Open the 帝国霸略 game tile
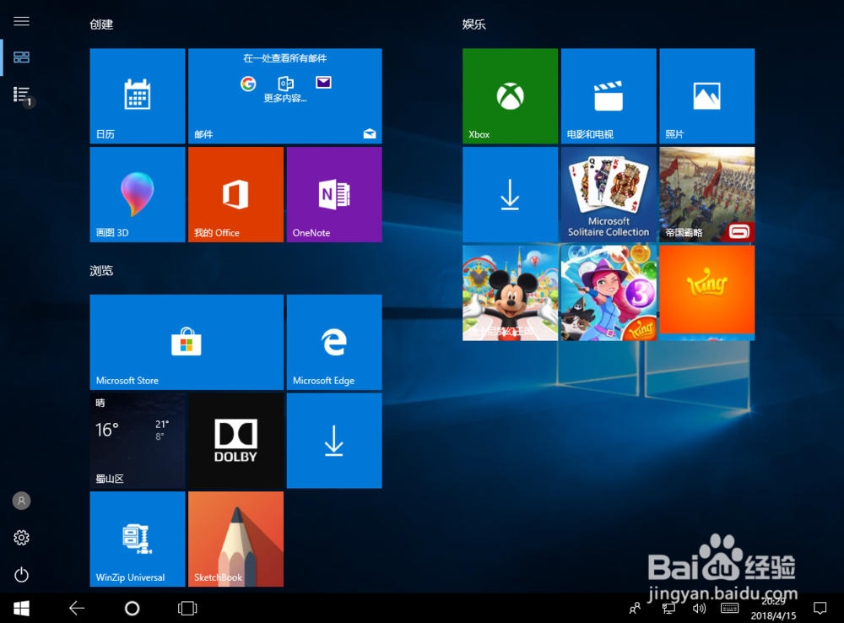 pos(706,194)
